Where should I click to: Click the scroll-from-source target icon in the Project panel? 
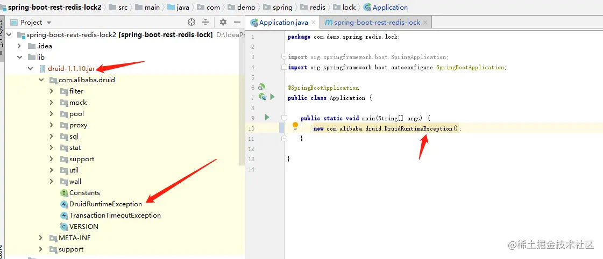(x=191, y=22)
